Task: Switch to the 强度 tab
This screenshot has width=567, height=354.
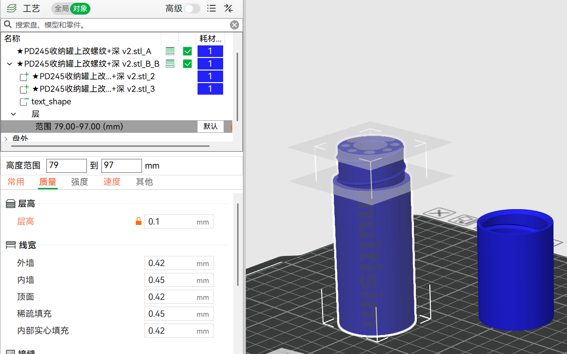Action: point(80,182)
